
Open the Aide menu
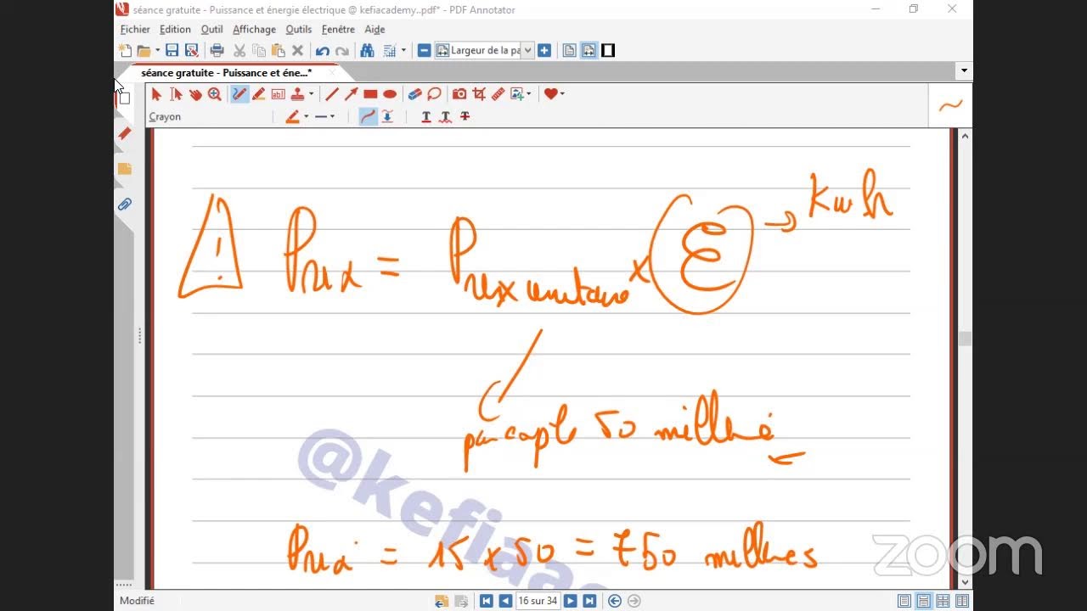pos(375,30)
